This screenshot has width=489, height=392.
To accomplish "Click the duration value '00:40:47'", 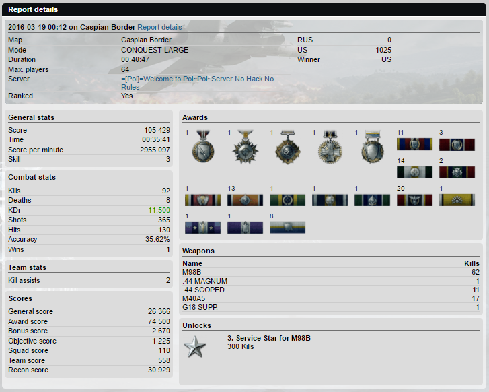I will pos(135,59).
